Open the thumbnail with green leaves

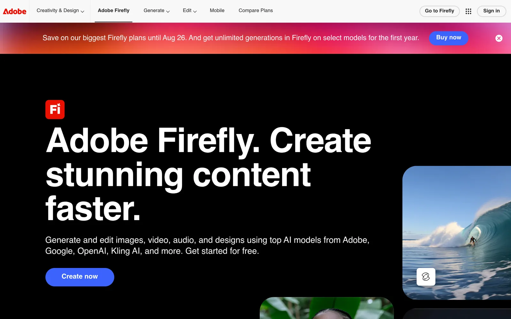(x=327, y=308)
